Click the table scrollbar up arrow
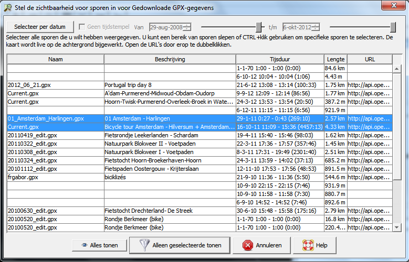Viewport: 409px width, 262px height. click(x=396, y=69)
